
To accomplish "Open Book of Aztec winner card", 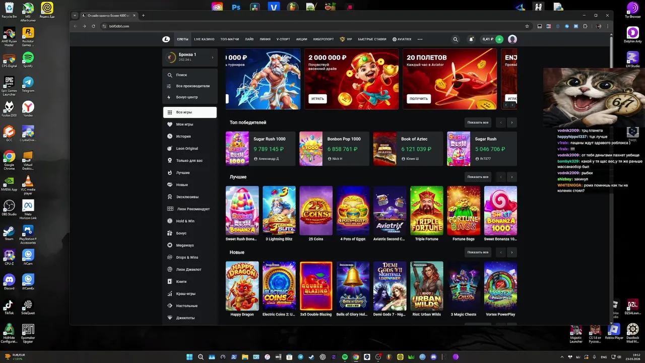I will pos(408,149).
